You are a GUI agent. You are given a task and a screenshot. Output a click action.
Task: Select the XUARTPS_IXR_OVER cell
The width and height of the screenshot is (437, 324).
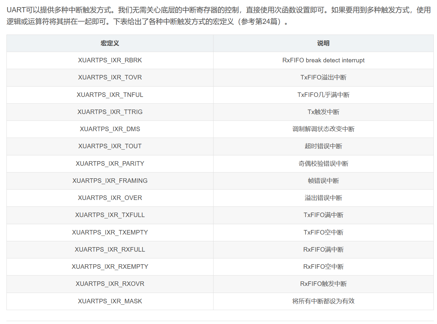(x=110, y=198)
